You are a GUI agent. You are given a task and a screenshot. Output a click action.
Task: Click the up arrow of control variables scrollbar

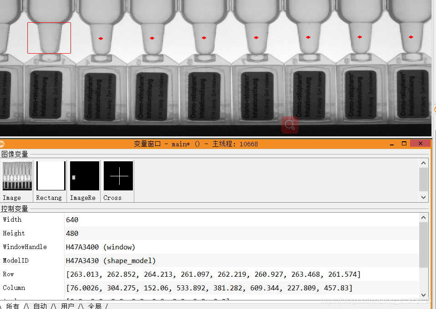pos(423,218)
